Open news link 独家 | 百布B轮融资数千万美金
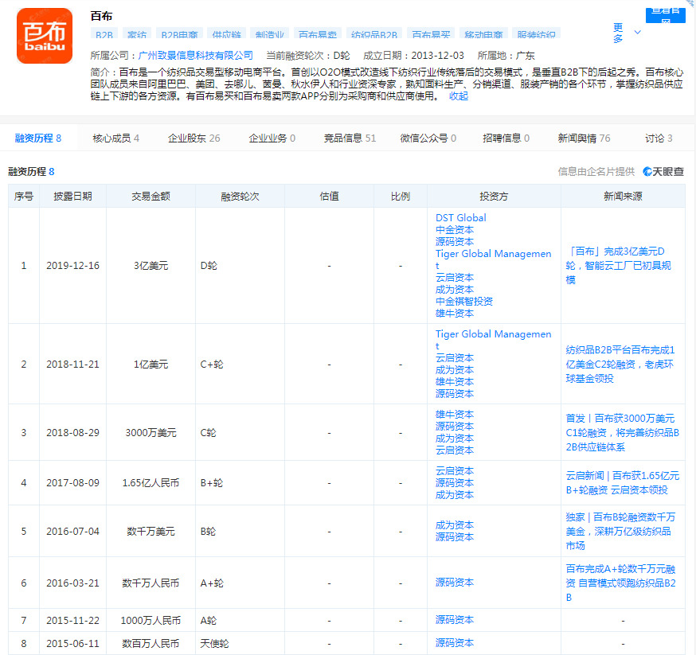The width and height of the screenshot is (696, 655). point(620,532)
